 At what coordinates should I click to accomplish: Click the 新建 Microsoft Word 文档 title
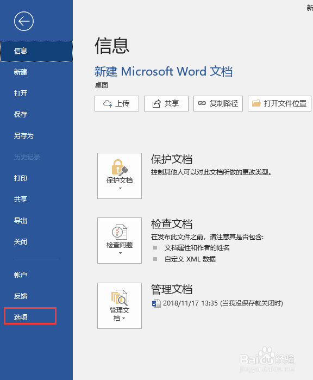(164, 72)
